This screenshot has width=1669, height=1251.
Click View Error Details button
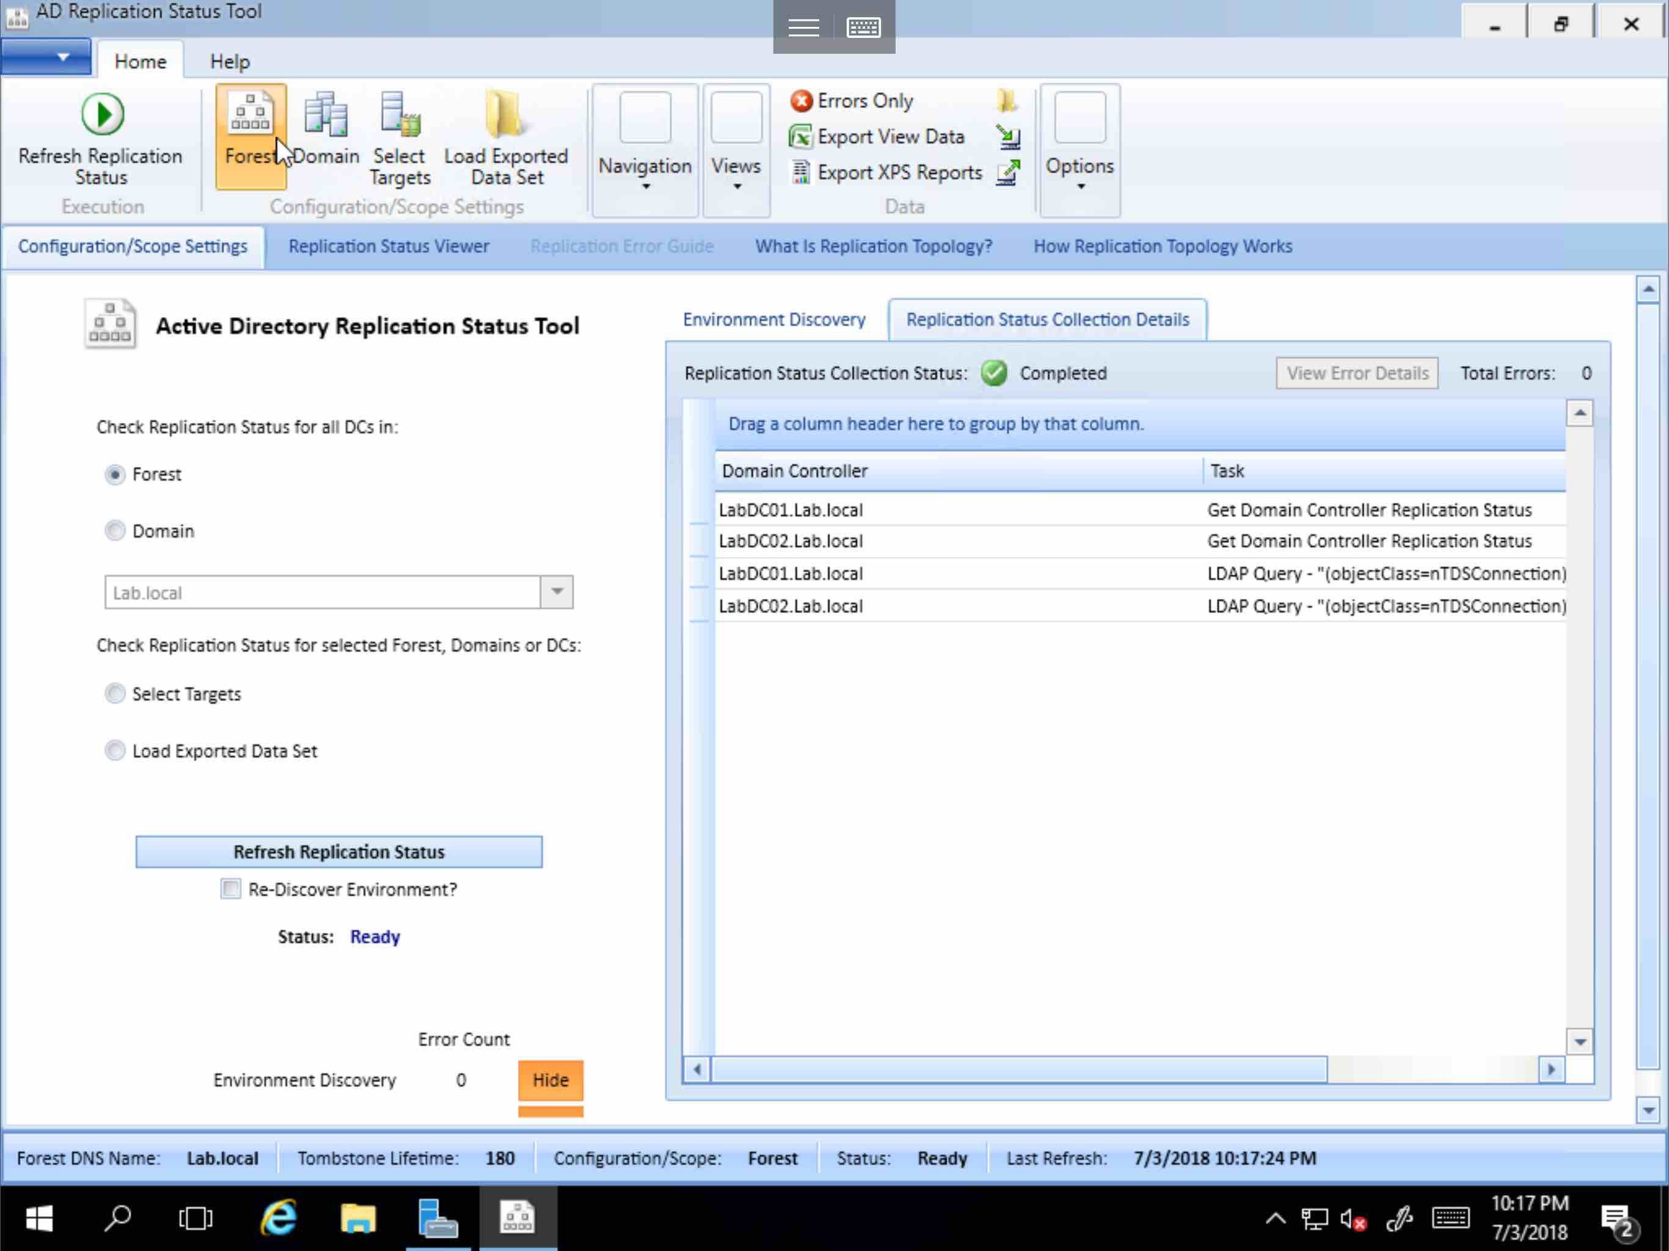click(1357, 373)
